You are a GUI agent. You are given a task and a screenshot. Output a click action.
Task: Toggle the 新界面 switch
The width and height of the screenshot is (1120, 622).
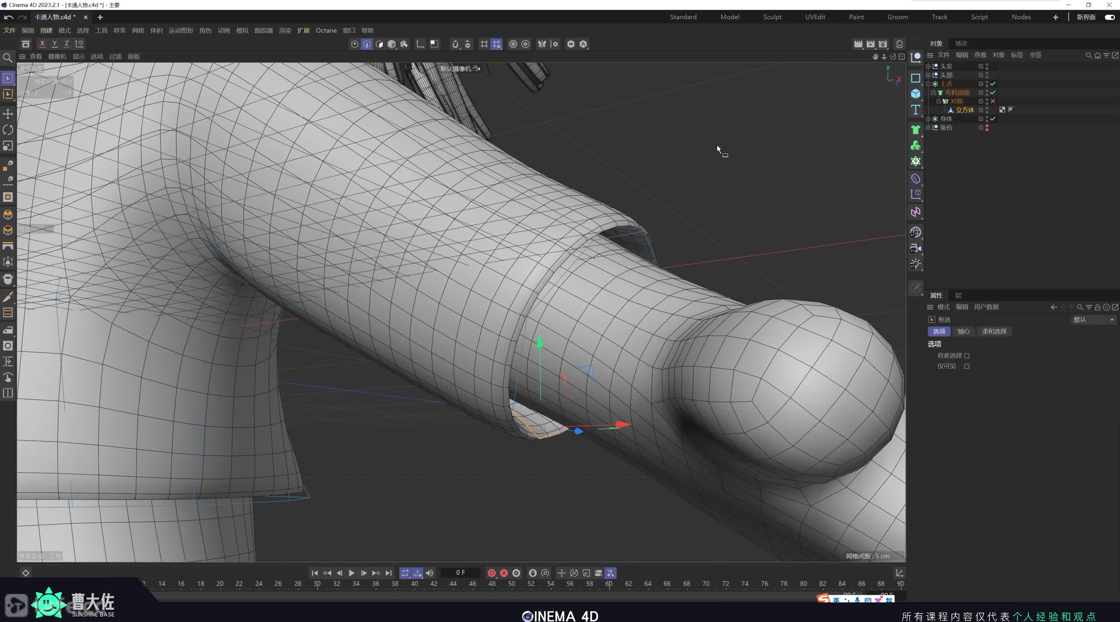coord(1109,17)
